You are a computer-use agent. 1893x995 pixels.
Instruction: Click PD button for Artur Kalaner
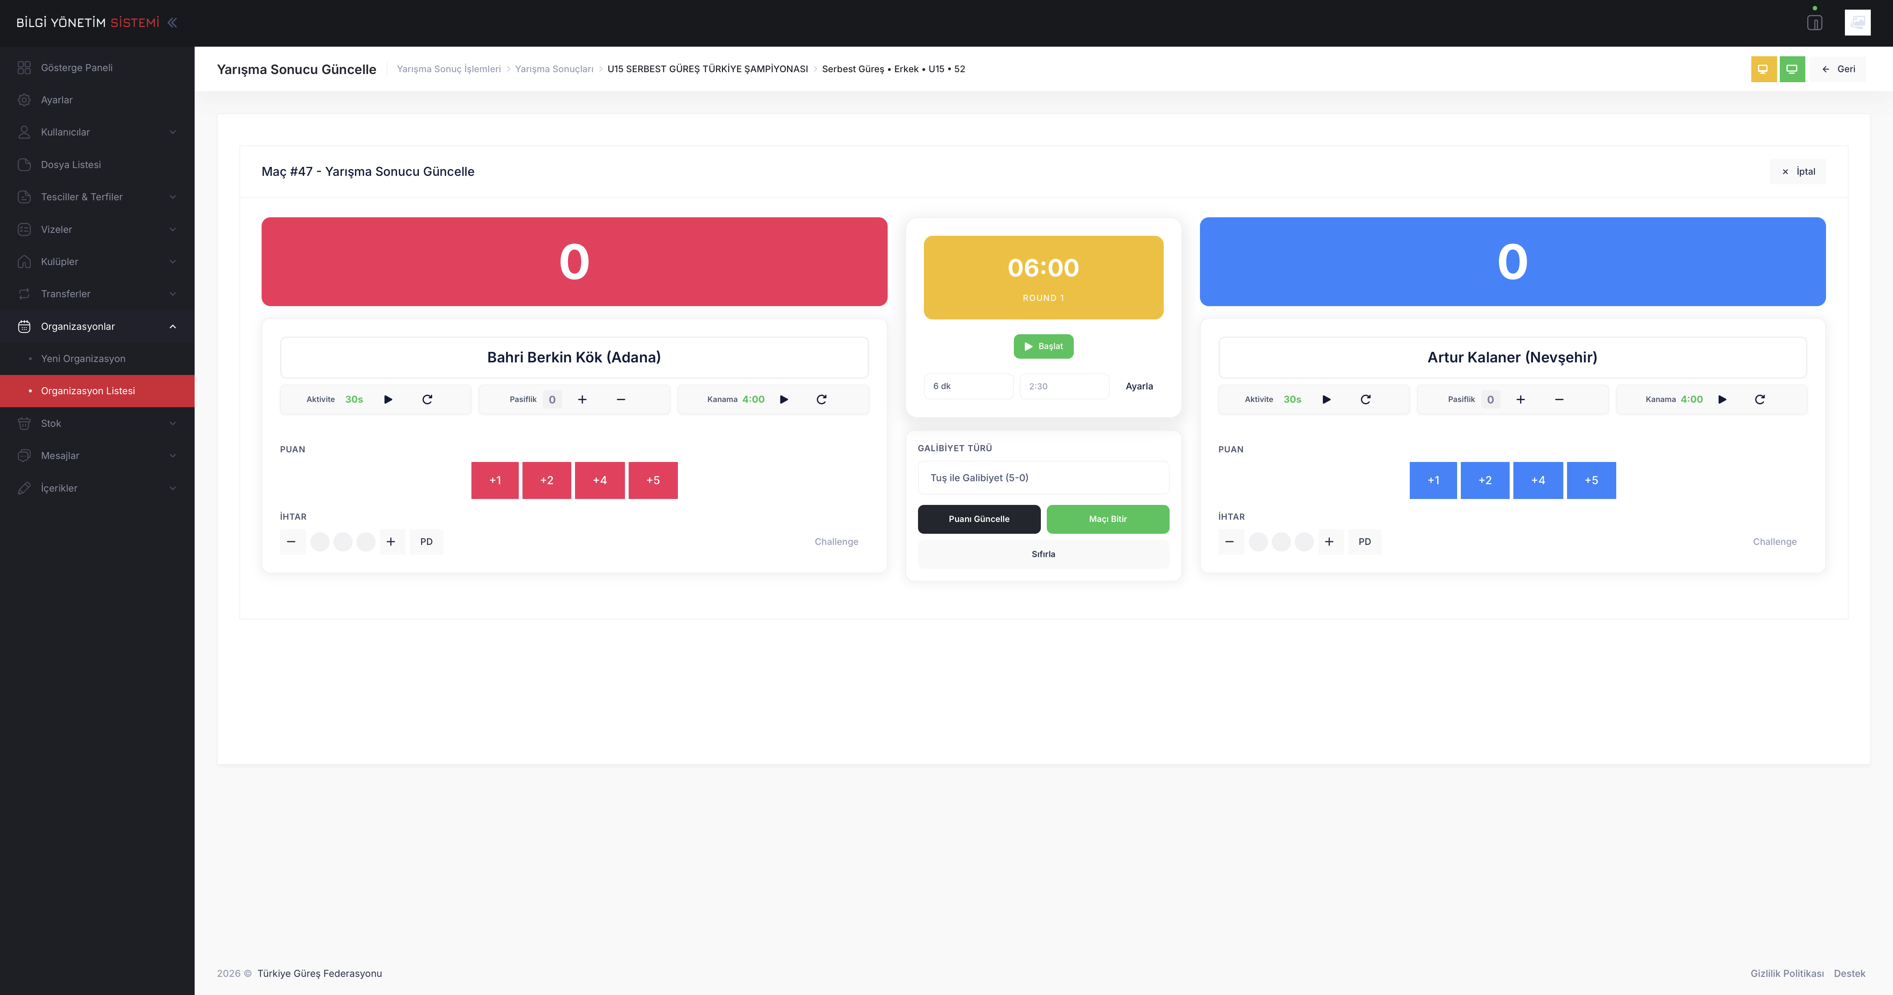pyautogui.click(x=1365, y=542)
